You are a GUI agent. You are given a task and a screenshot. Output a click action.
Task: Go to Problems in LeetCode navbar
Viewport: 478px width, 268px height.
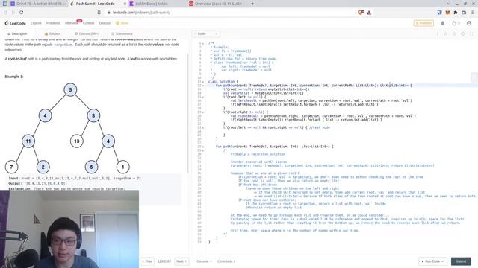point(53,23)
